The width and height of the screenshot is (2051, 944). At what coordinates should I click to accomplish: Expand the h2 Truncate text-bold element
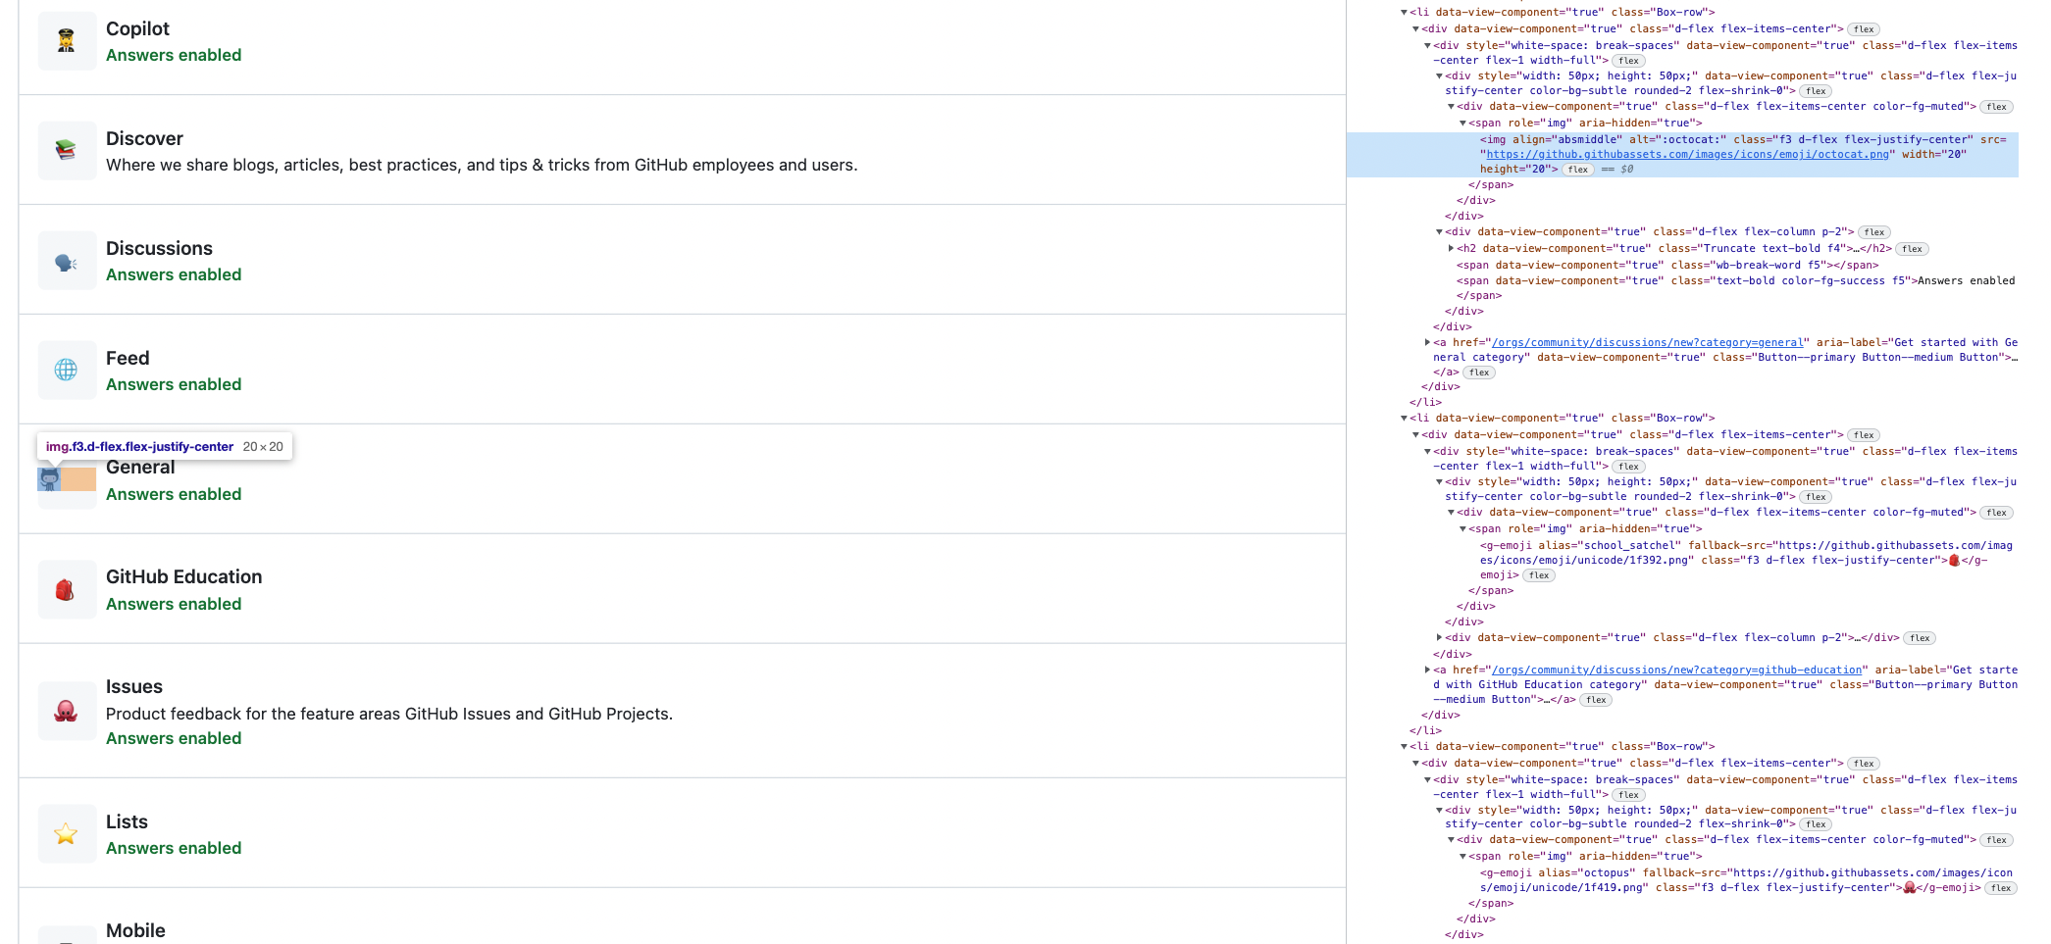tap(1451, 248)
